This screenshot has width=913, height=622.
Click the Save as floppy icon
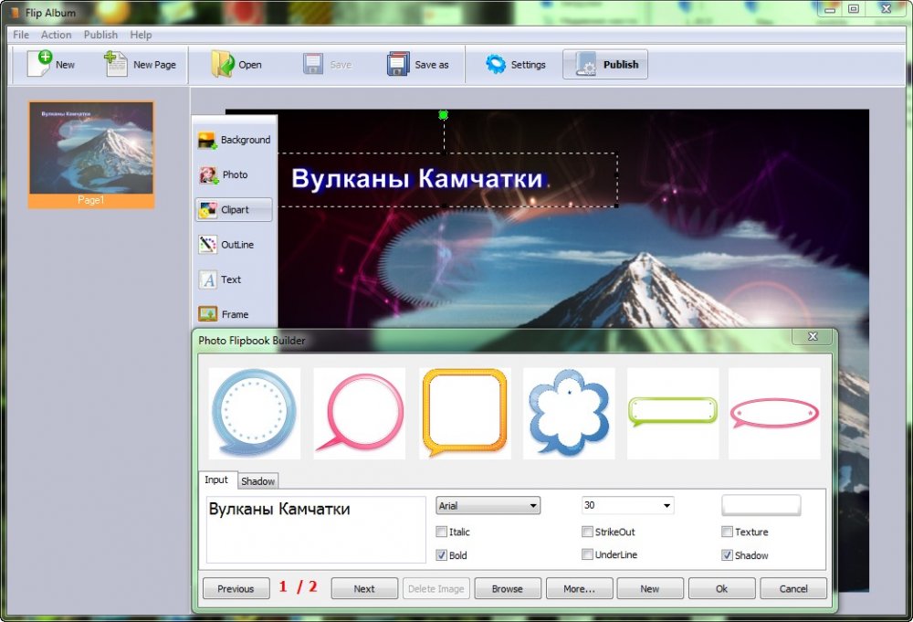pos(397,64)
